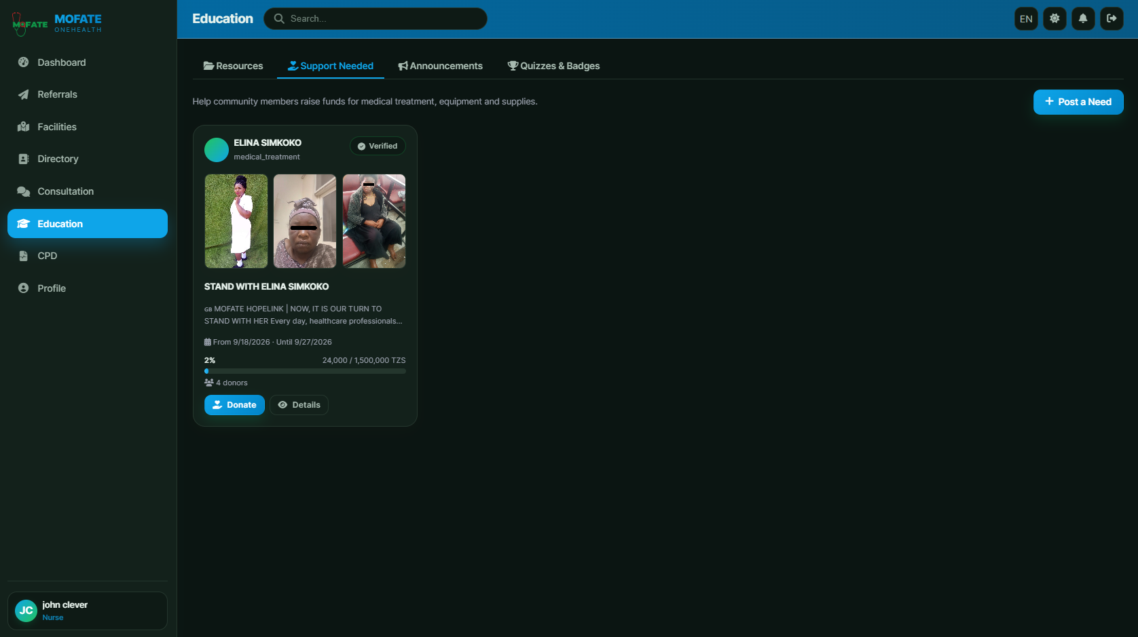View Details of the campaign
The height and width of the screenshot is (637, 1138).
[299, 405]
